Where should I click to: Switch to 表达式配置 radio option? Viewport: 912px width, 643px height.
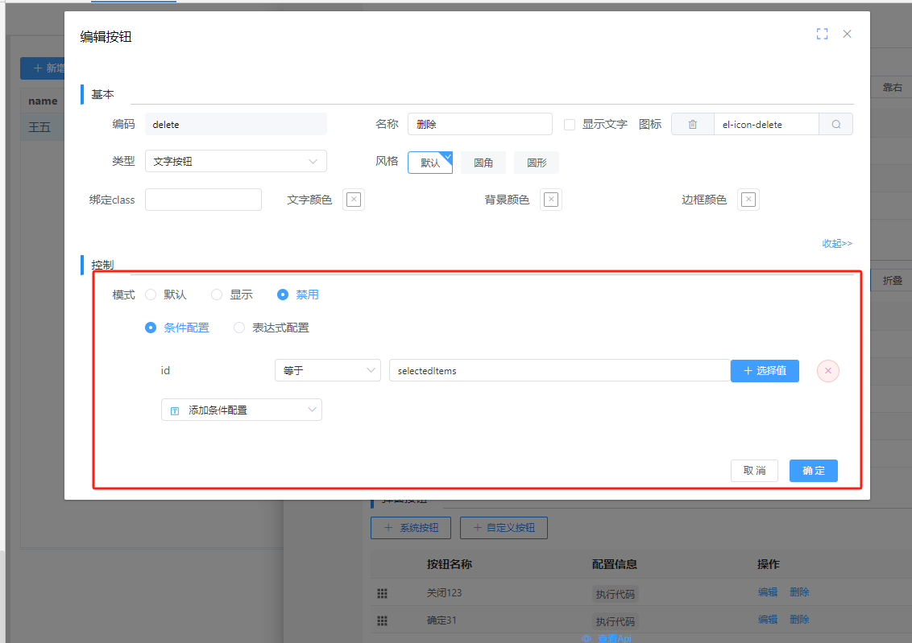click(x=238, y=328)
